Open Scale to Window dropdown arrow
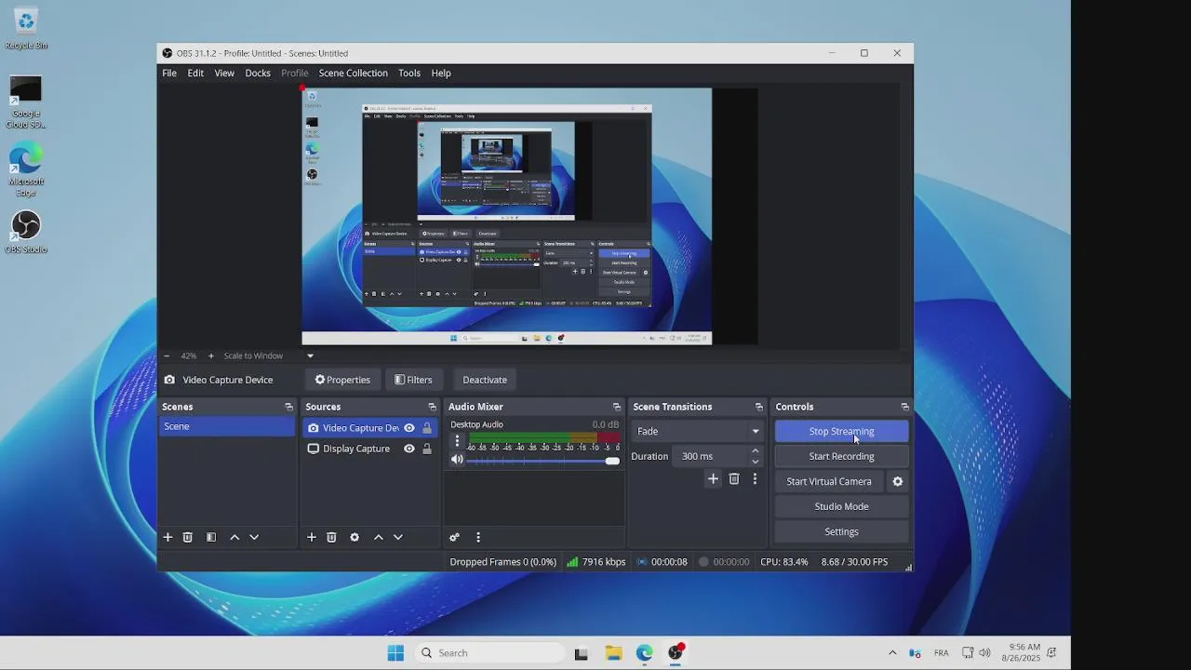The image size is (1191, 670). pyautogui.click(x=311, y=355)
